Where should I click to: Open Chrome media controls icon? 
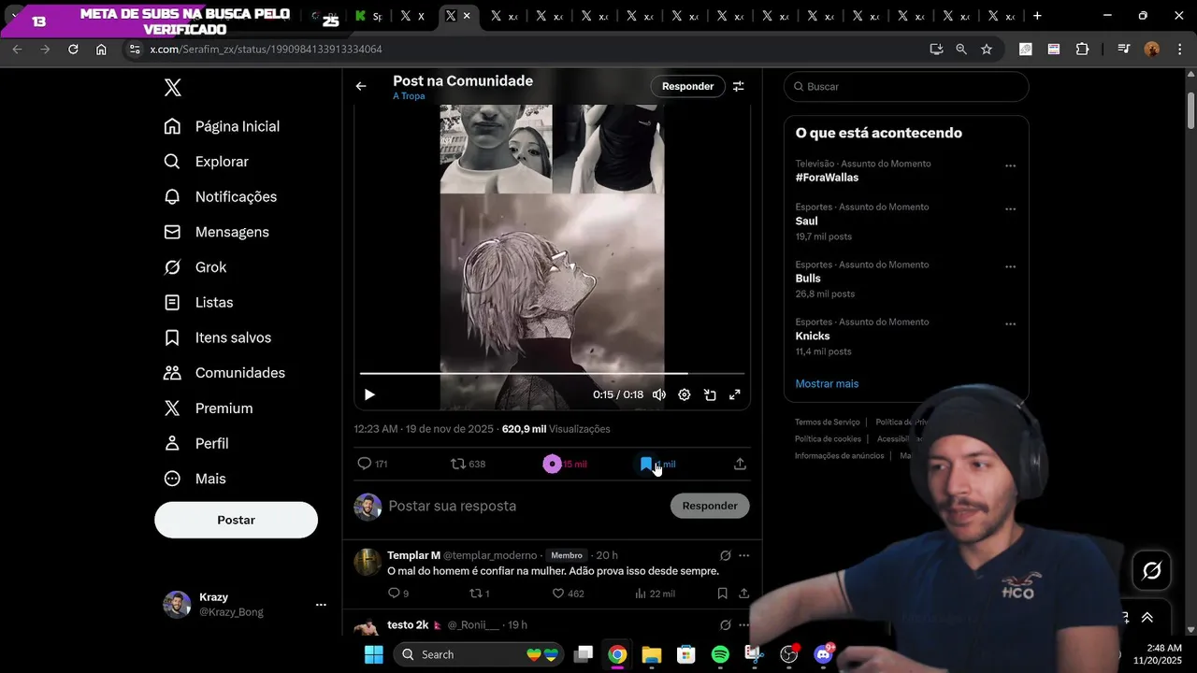pyautogui.click(x=1123, y=49)
